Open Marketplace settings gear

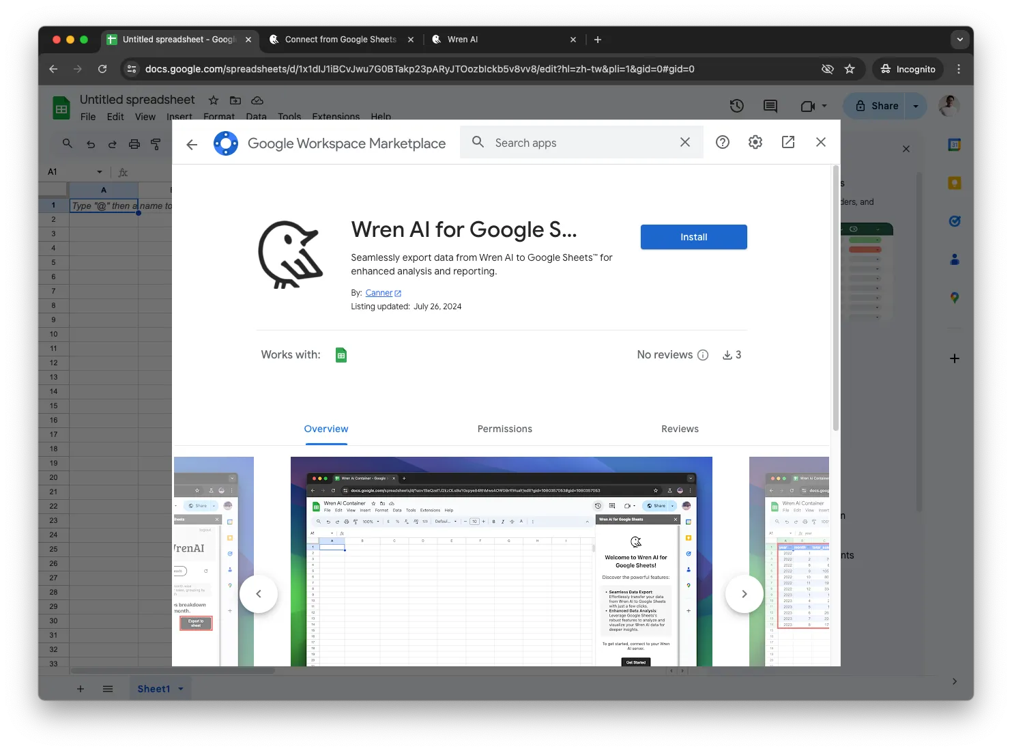(755, 142)
